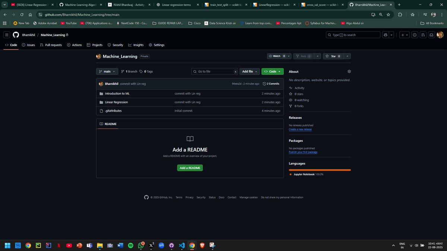The height and width of the screenshot is (251, 447).
Task: Open the 2 Commits history link
Action: pos(271,84)
